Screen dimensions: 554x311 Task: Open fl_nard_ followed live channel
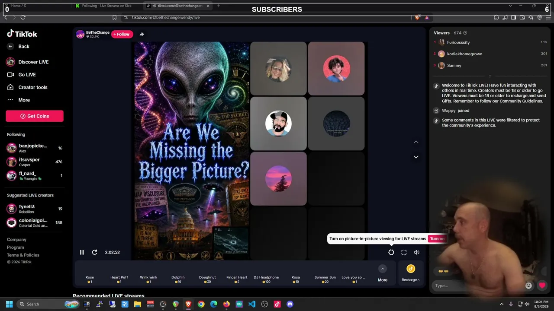35,176
